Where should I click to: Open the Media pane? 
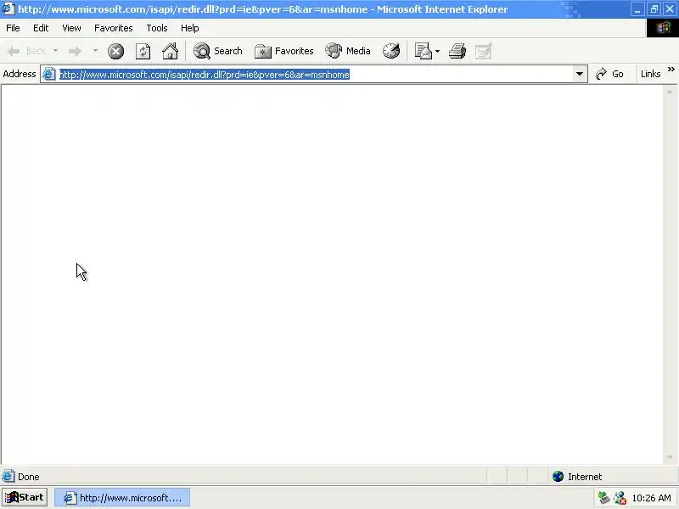coord(348,51)
